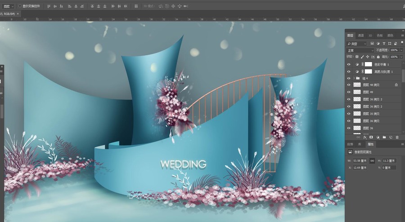Click the align horizontal centers icon
The width and height of the screenshot is (405, 222).
pos(76,6)
